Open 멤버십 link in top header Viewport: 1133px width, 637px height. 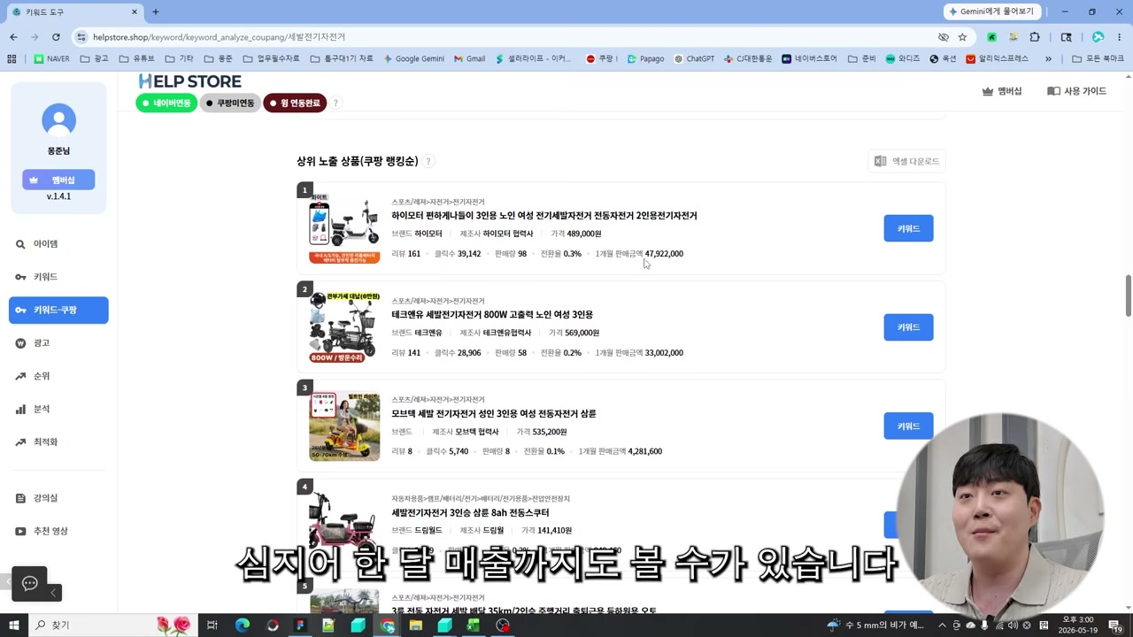point(1002,91)
